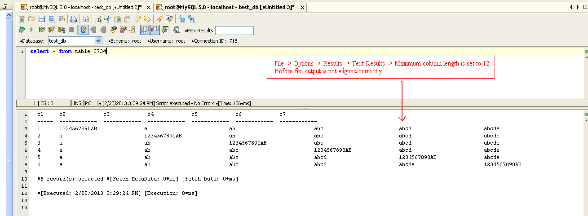Screen dimensions: 588x216
Task: Click 1234567890AB on result line 3
Action: point(78,128)
